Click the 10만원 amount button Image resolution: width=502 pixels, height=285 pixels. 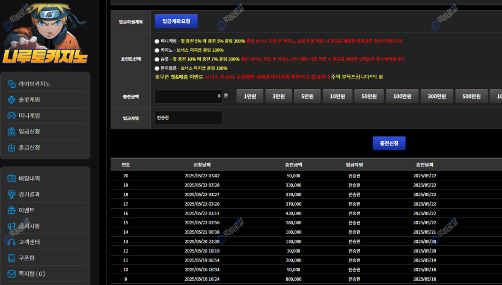338,96
